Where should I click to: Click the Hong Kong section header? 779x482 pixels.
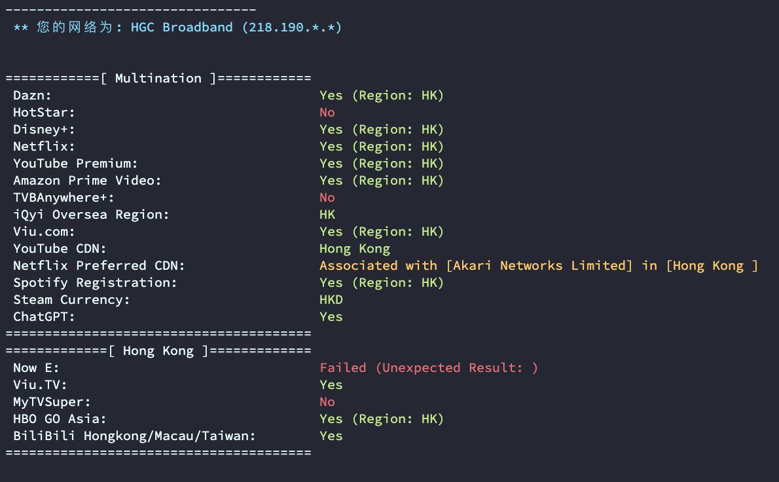(x=158, y=350)
